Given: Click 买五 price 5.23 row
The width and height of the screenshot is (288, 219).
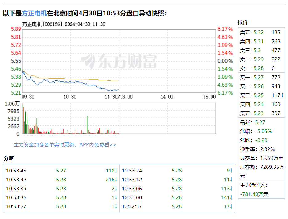Looking at the screenshot, I should tap(261, 113).
